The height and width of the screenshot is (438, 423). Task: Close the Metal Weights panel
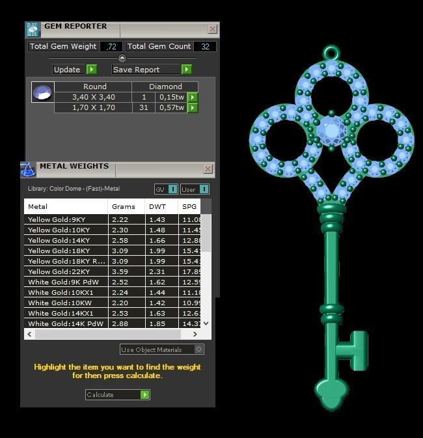point(208,169)
